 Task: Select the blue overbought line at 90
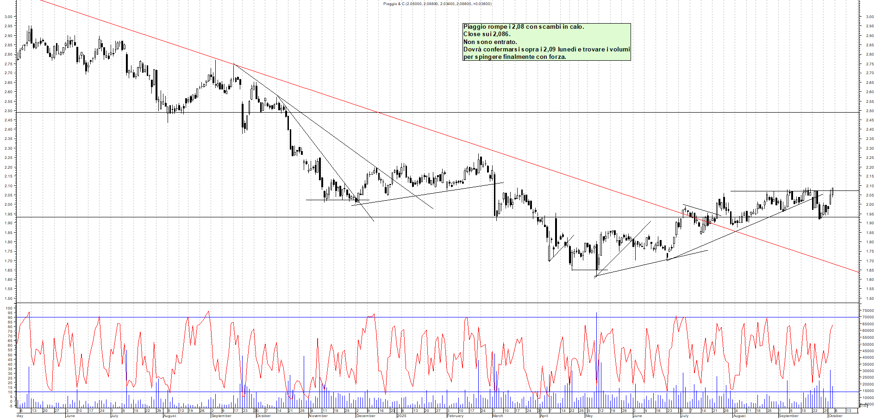[509, 317]
